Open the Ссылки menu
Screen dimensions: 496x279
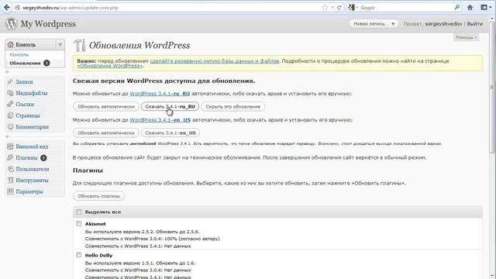(x=25, y=104)
